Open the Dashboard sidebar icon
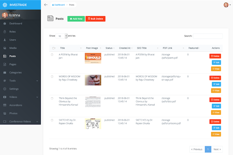Image resolution: width=233 pixels, height=155 pixels. pyautogui.click(x=5, y=24)
